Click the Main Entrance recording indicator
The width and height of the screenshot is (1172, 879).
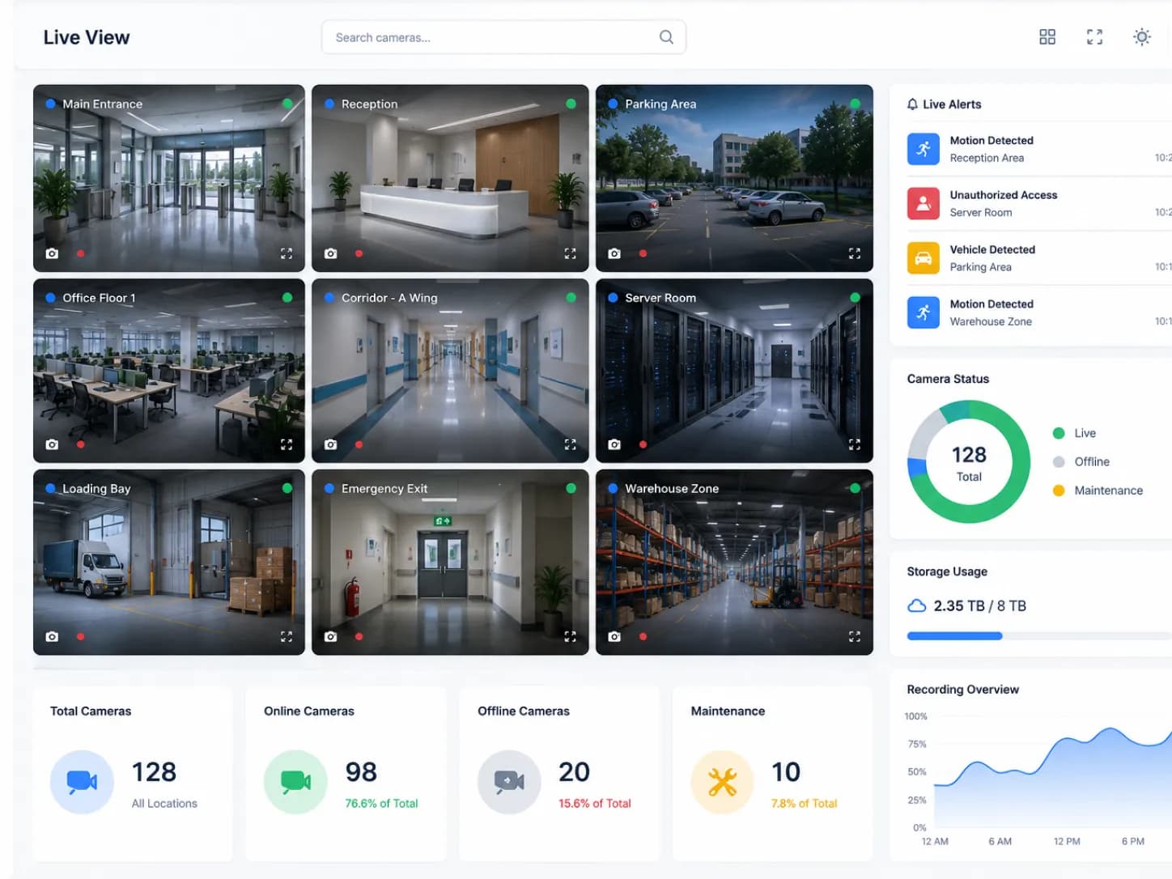80,253
